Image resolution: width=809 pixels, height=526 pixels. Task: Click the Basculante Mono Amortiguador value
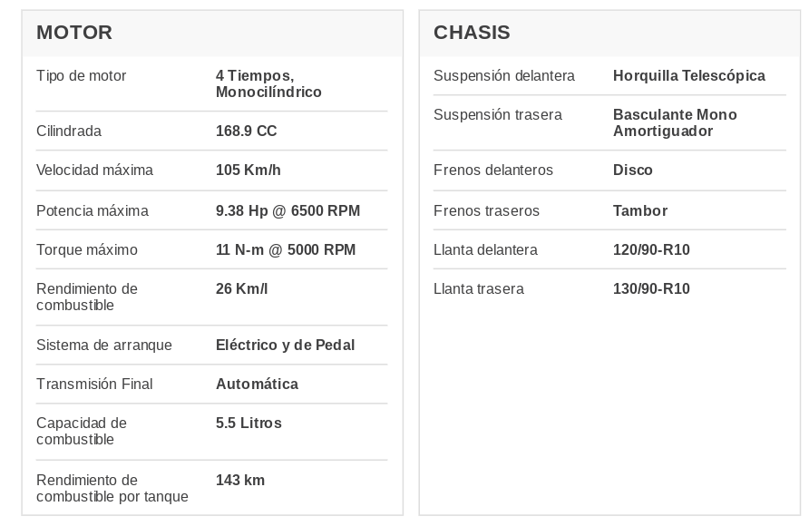[x=675, y=122]
